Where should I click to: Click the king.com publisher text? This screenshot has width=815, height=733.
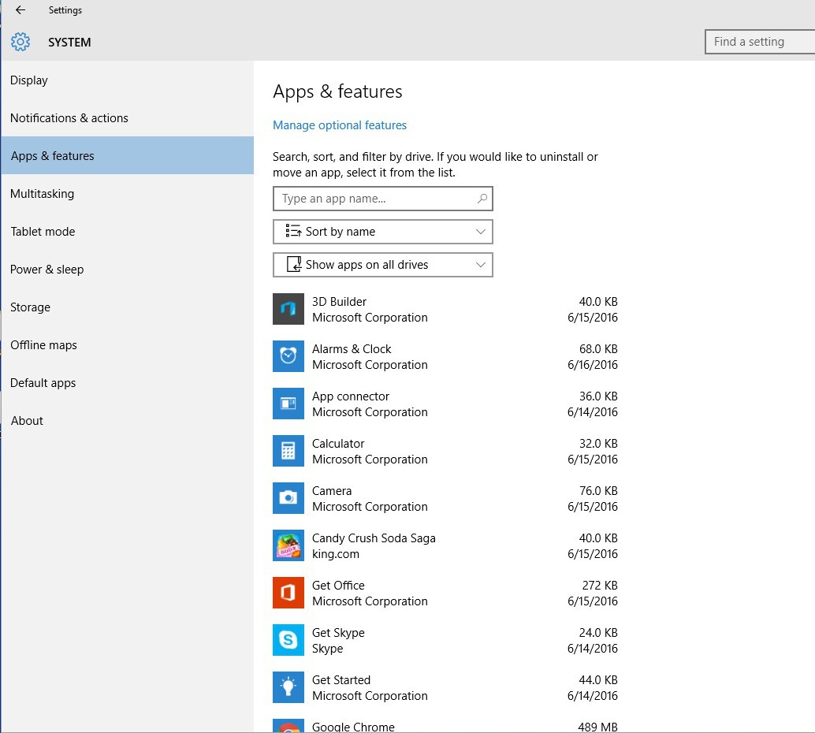point(336,554)
